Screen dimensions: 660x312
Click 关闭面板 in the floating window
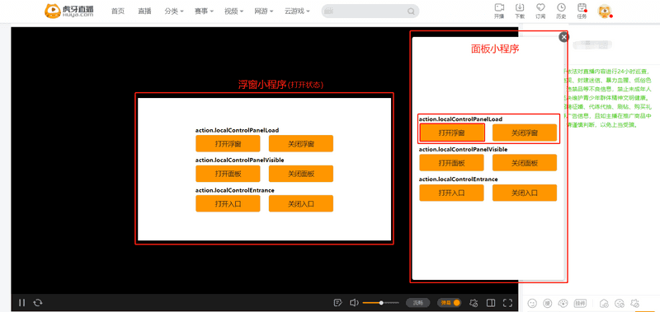pyautogui.click(x=301, y=174)
